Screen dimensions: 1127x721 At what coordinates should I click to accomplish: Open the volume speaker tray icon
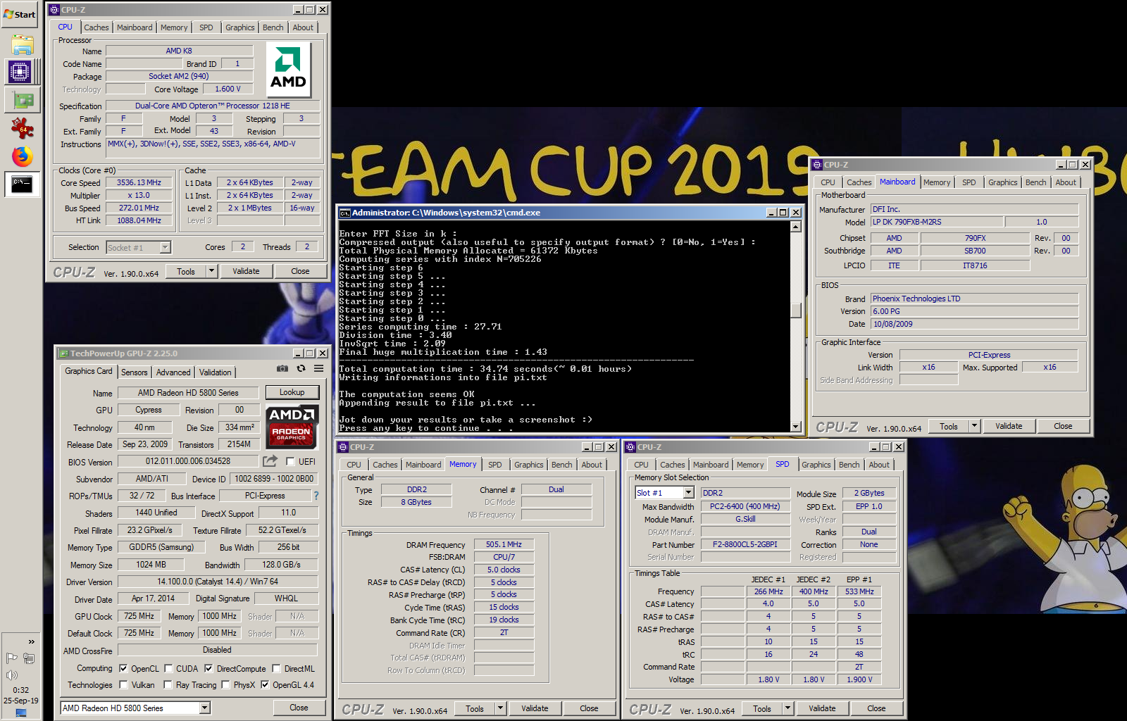coord(11,675)
